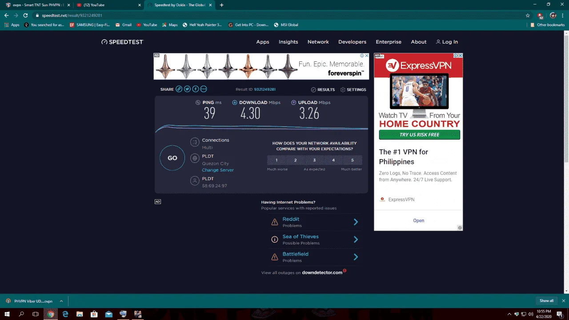The width and height of the screenshot is (569, 320).
Task: Click the Connections icon
Action: tap(194, 142)
